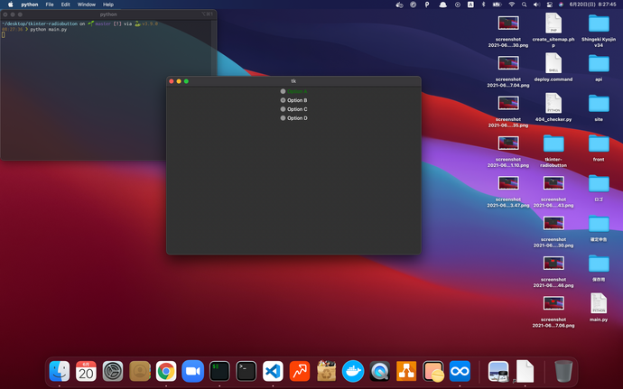Open the Terminal app icon in Dock

point(246,371)
